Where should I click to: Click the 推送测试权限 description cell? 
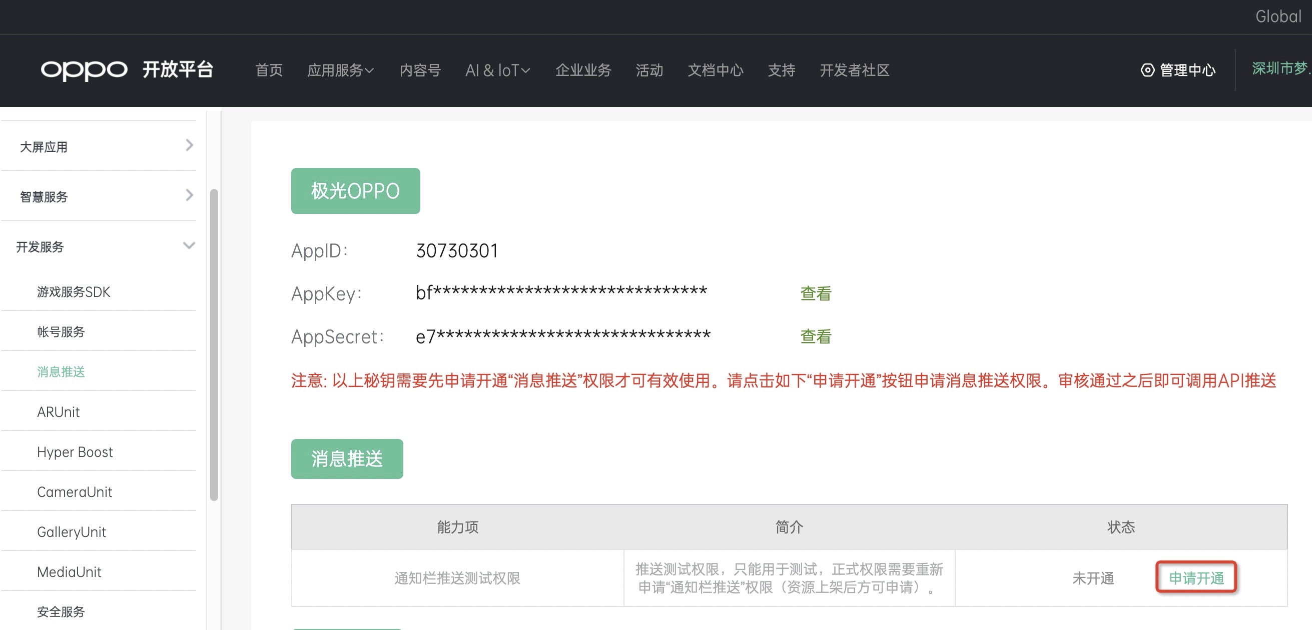coord(789,578)
